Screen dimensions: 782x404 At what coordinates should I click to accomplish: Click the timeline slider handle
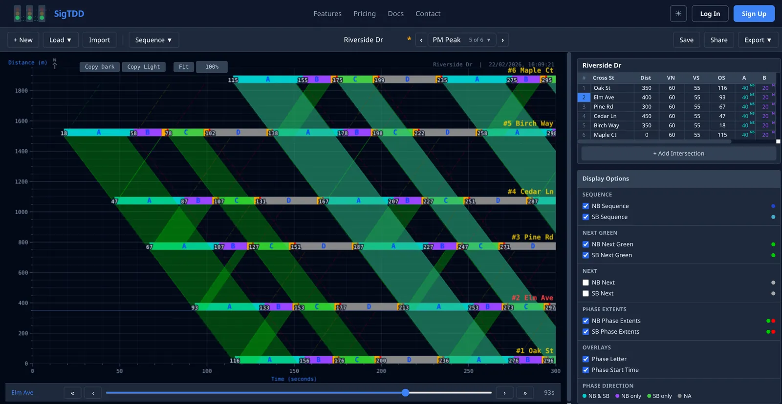pyautogui.click(x=405, y=393)
